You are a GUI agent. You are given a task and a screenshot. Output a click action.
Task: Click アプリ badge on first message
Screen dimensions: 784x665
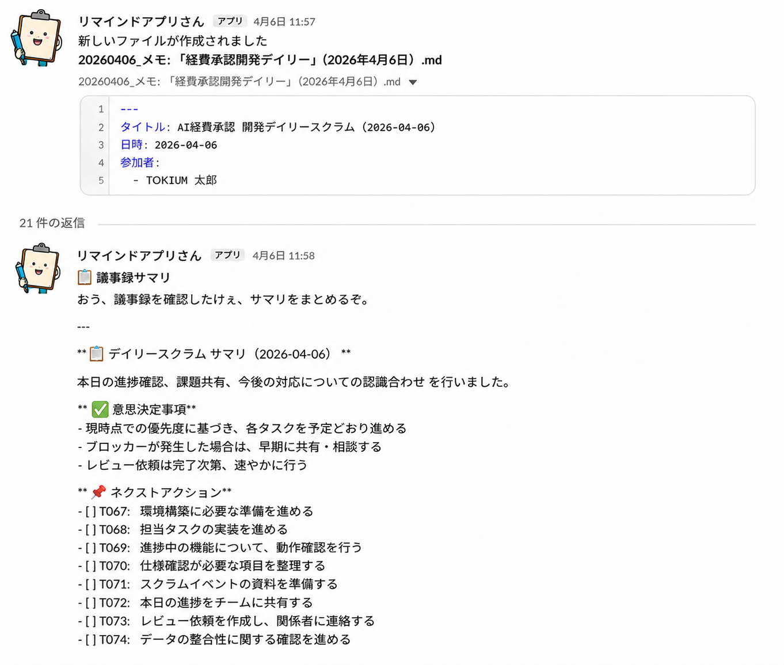click(x=230, y=21)
